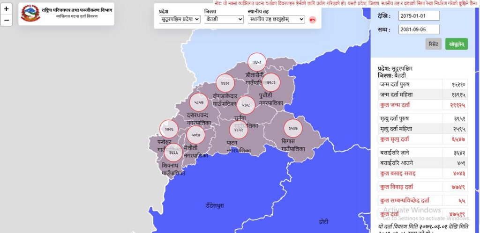Click the देखि start date field
This screenshot has width=480, height=233.
419,16
